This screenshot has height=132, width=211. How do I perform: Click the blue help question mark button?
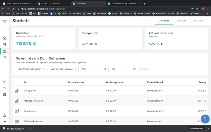tap(205, 119)
